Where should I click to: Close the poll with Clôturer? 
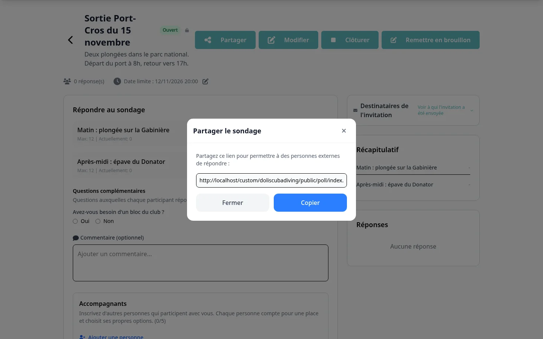coord(350,40)
